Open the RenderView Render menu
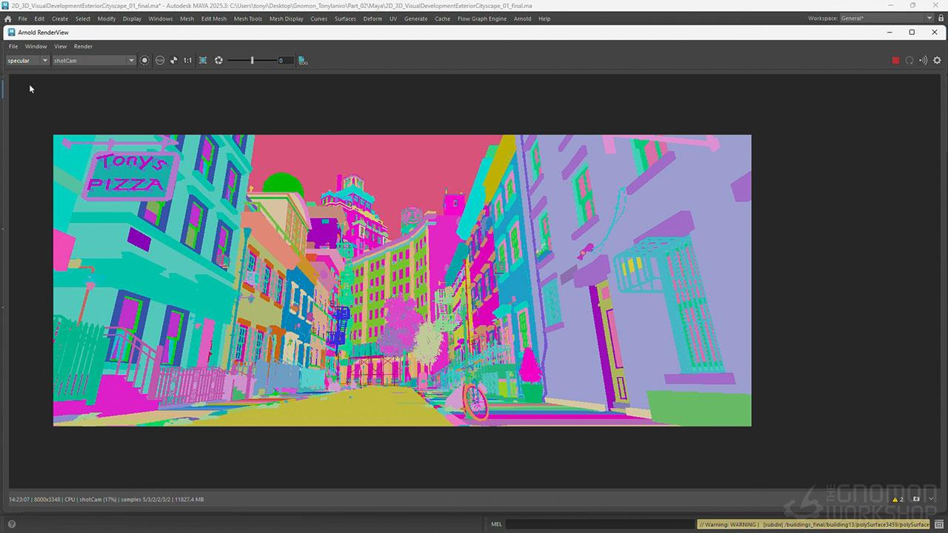The image size is (948, 533). pyautogui.click(x=83, y=47)
